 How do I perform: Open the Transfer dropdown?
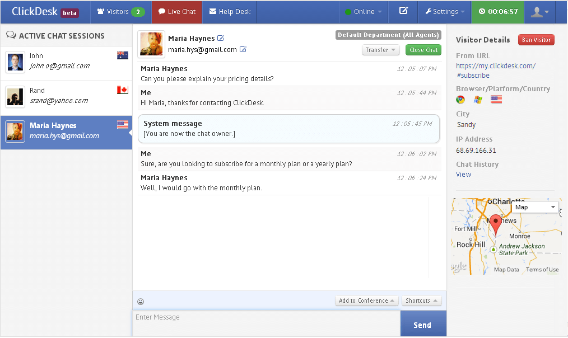(x=380, y=50)
